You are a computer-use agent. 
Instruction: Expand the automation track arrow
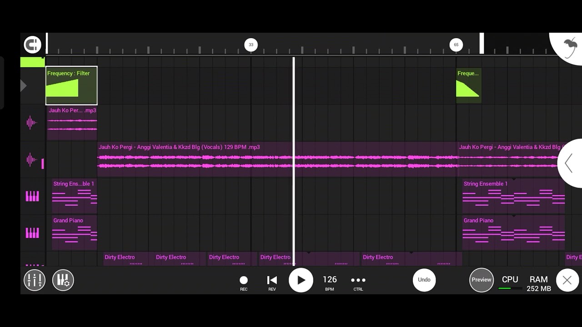24,86
